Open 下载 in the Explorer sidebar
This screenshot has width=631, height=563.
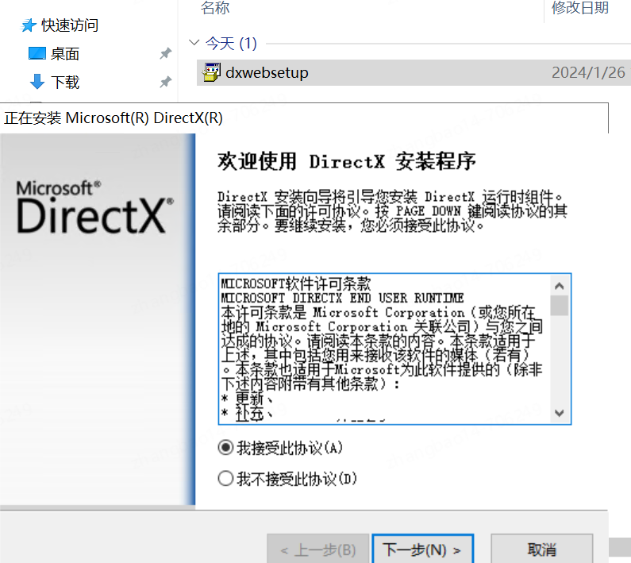point(65,82)
